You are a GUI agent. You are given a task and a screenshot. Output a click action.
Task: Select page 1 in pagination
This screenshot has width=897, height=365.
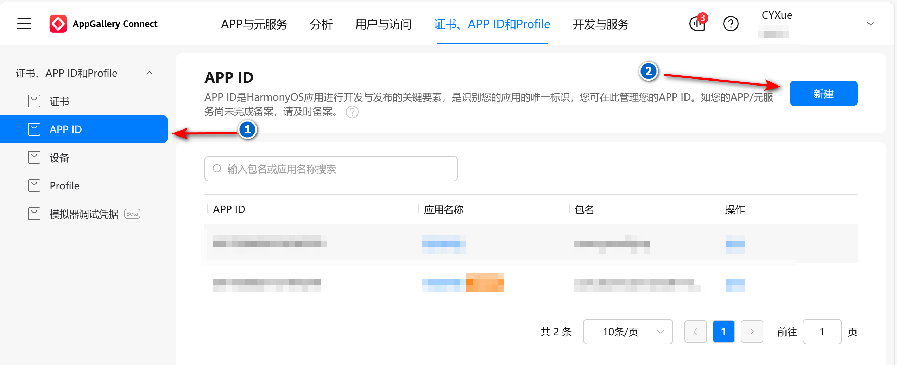(724, 332)
